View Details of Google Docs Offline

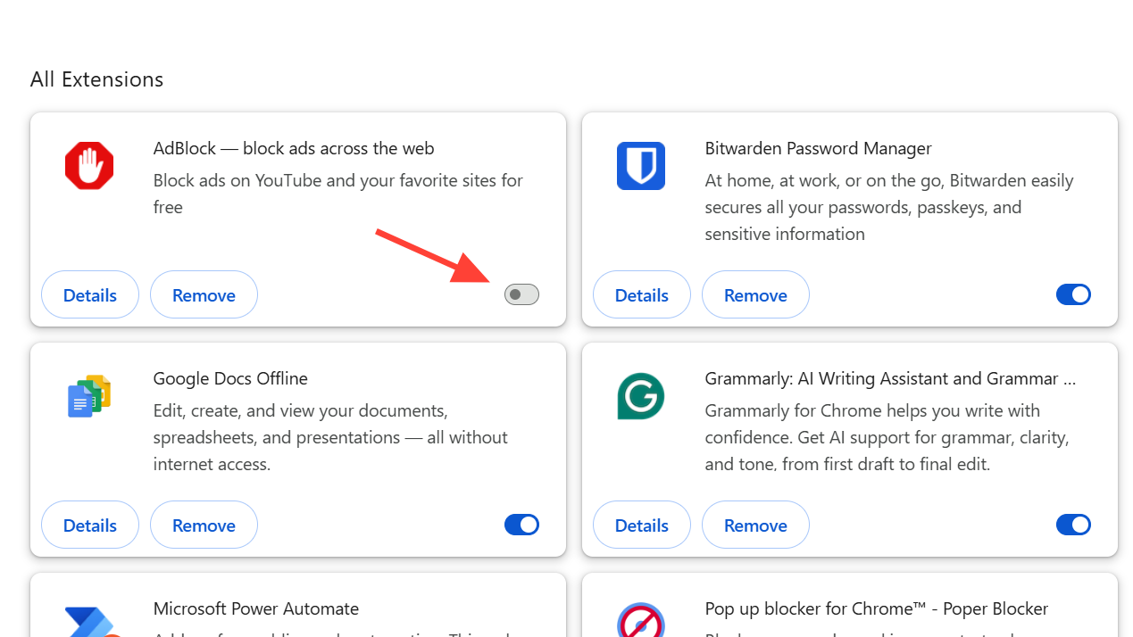coord(90,525)
